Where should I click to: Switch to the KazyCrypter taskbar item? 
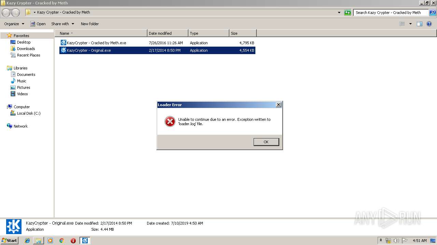85,241
